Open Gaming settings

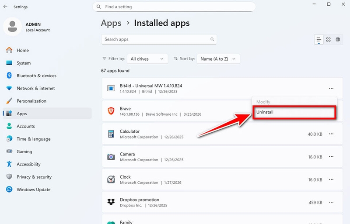click(47, 152)
